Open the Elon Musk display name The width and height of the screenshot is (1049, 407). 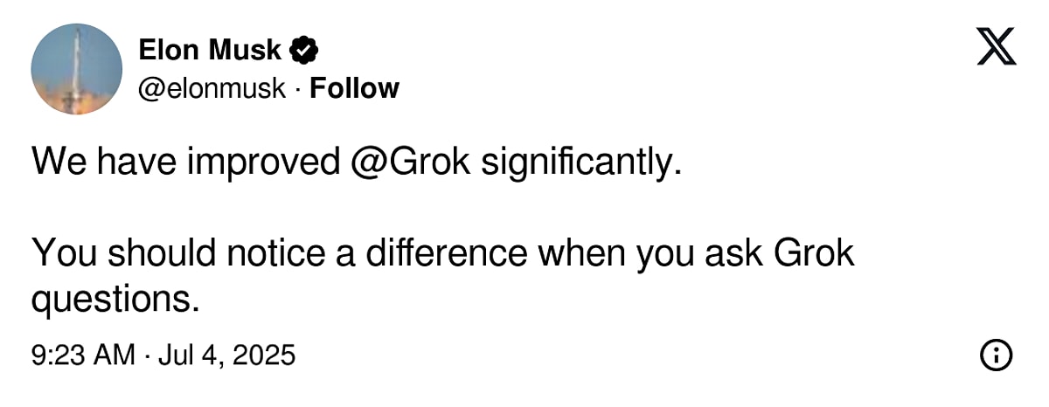tap(210, 51)
